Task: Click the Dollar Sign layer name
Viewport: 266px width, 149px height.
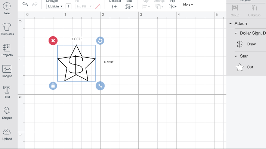Action: (253, 33)
